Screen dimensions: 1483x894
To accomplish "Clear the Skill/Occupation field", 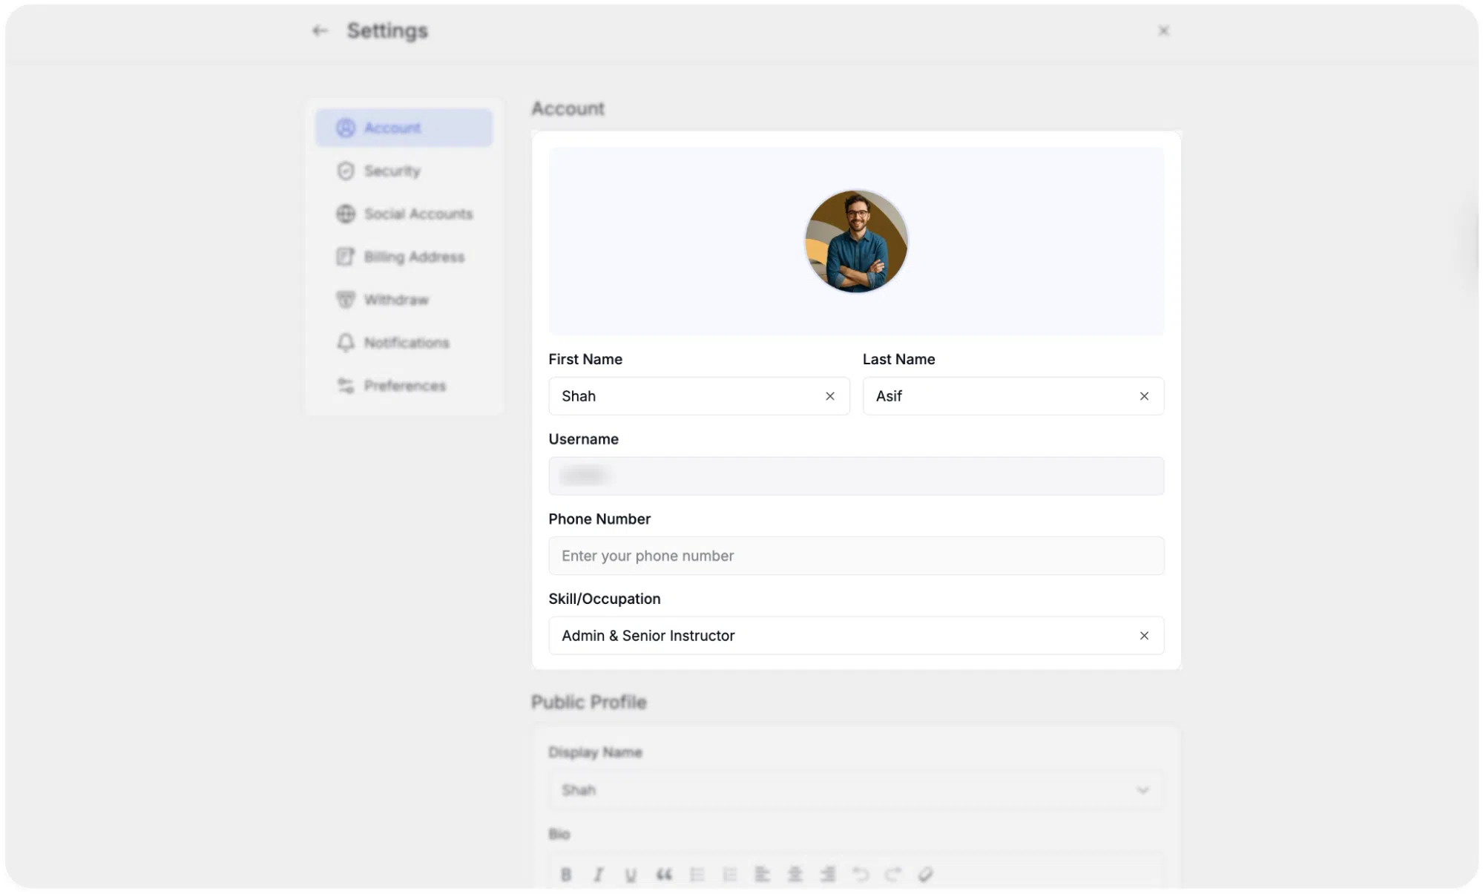I will [x=1144, y=636].
